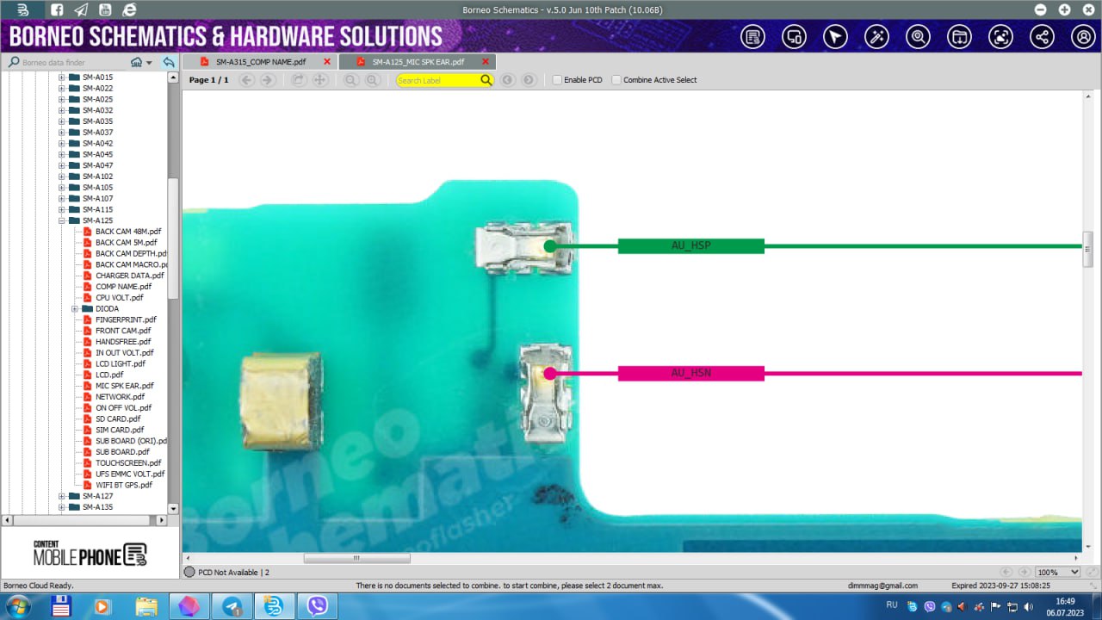Go to next page arrow
Viewport: 1102px width, 620px height.
(x=268, y=80)
